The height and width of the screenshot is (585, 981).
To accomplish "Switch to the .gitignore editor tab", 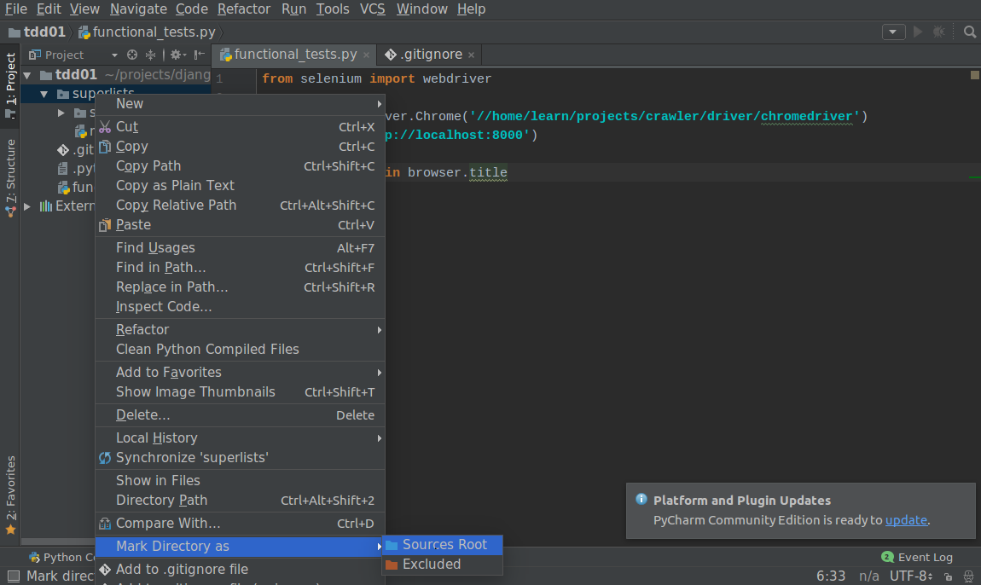I will pyautogui.click(x=429, y=54).
